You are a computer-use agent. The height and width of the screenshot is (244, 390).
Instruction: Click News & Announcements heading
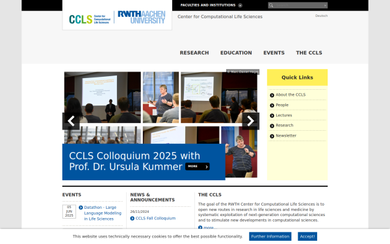tap(153, 197)
